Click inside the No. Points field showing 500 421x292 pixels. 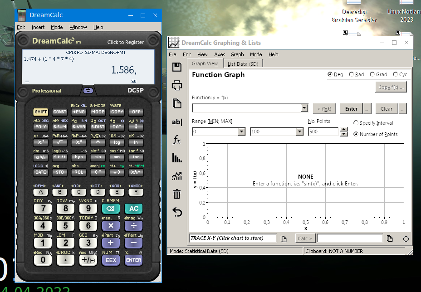[323, 131]
